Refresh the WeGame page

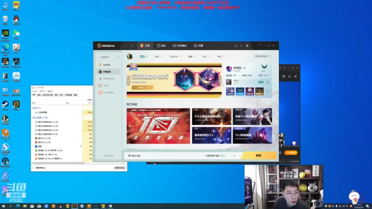[x=132, y=46]
